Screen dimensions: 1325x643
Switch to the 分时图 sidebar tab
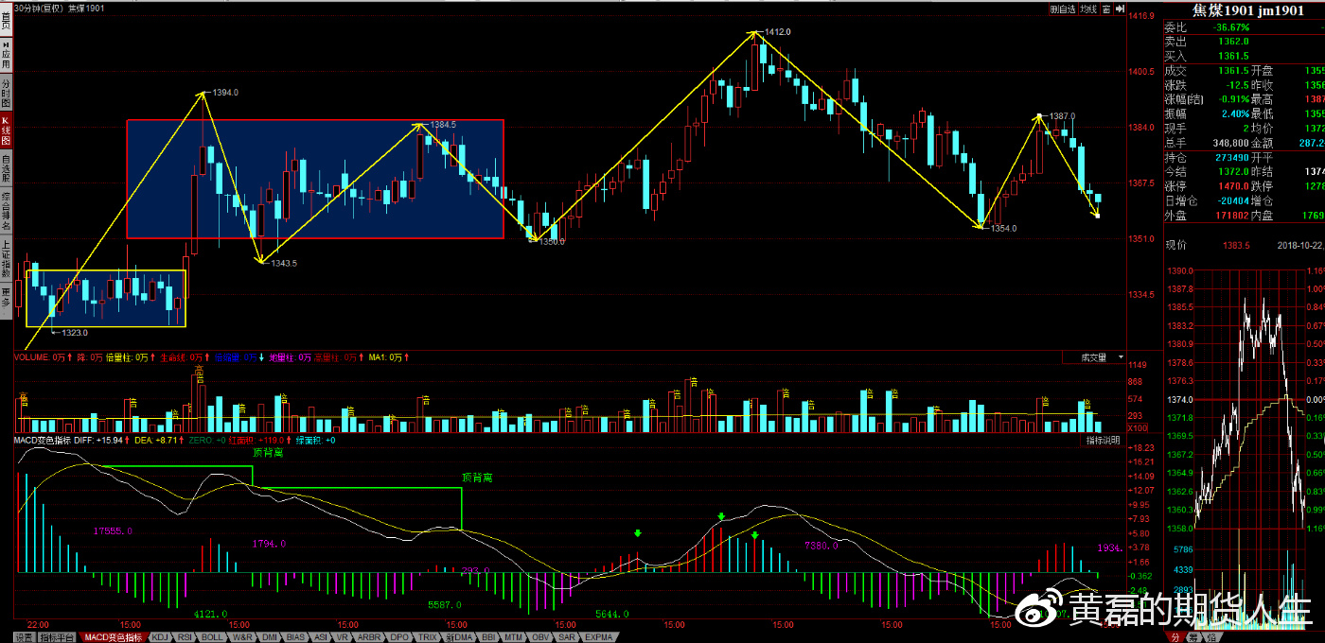click(6, 95)
